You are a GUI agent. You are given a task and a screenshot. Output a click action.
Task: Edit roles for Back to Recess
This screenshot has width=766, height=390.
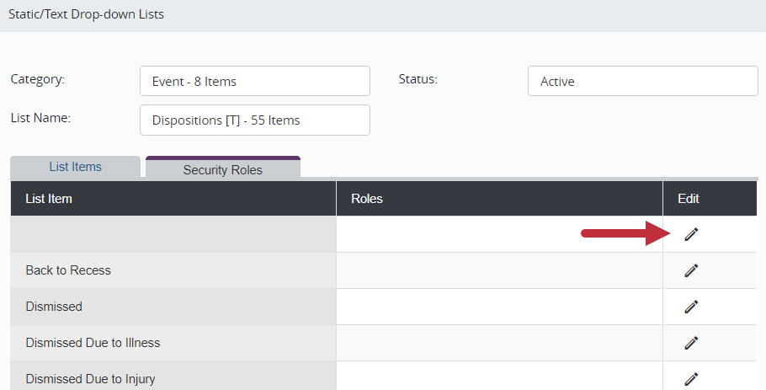(x=691, y=270)
